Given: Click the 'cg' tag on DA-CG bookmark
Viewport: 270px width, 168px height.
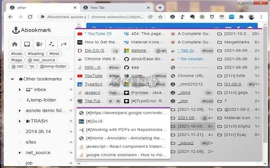Looking at the screenshot, I should tap(115, 51).
